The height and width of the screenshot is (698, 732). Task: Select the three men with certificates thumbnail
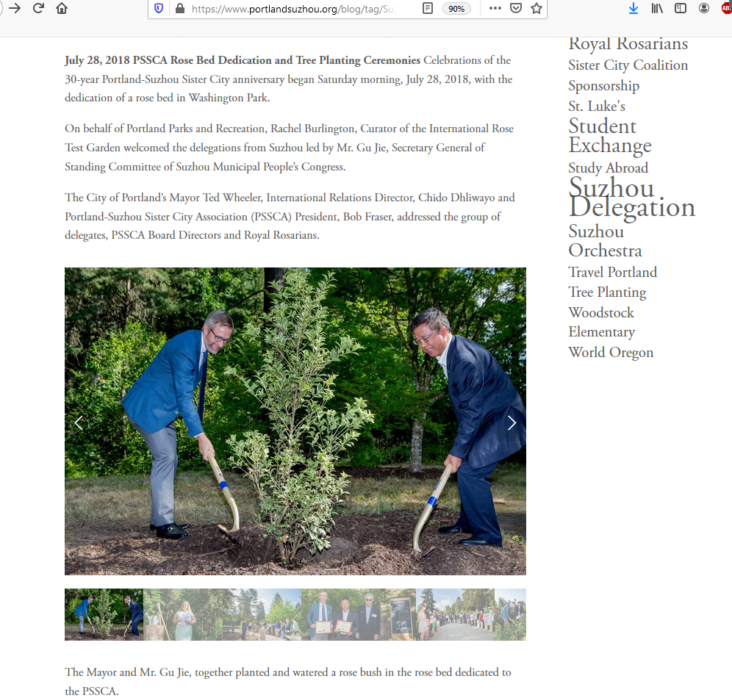[341, 614]
